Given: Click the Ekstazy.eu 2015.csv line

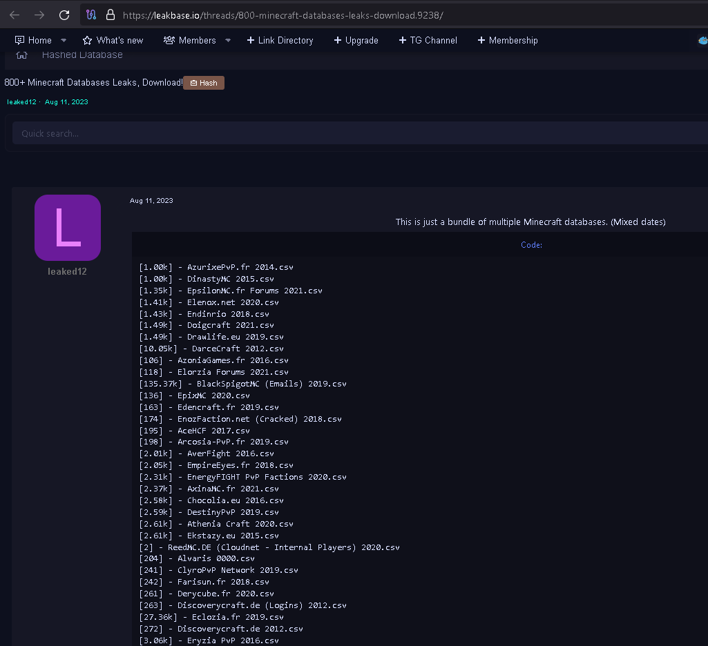Looking at the screenshot, I should click(209, 536).
